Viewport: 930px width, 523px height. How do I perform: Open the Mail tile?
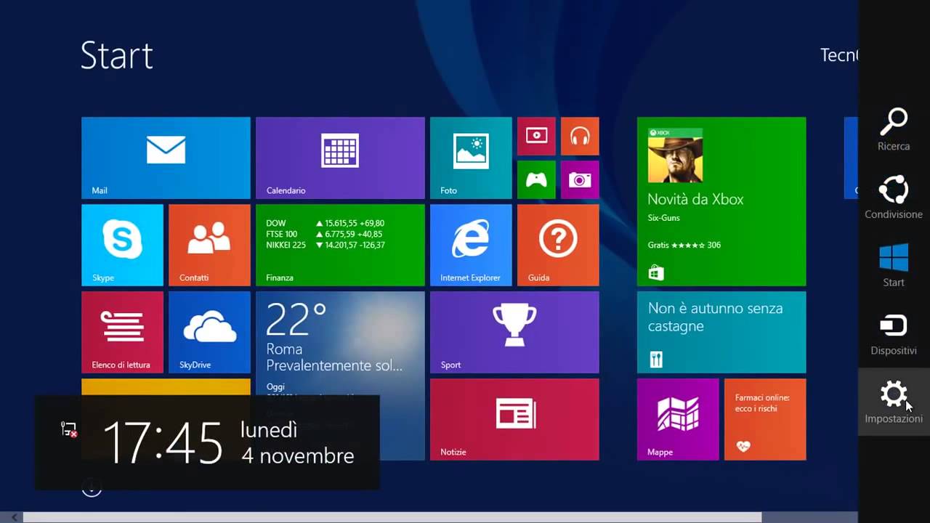[166, 158]
